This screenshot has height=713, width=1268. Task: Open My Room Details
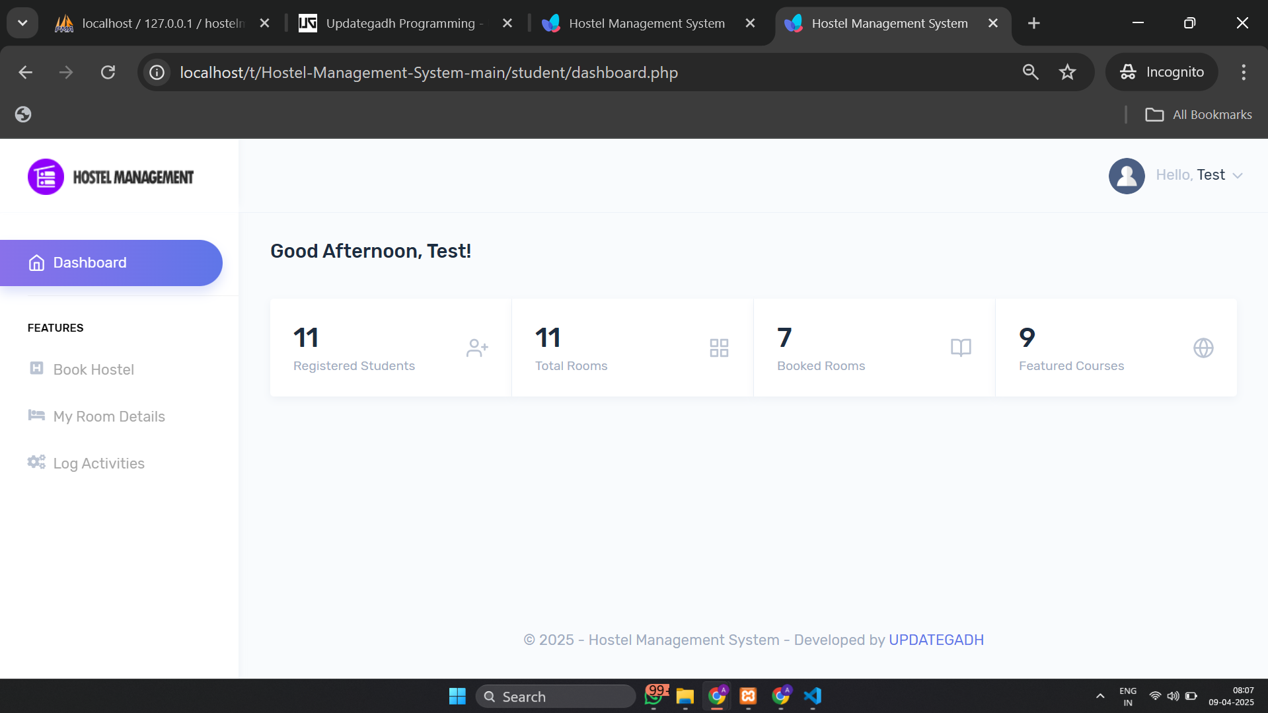[108, 416]
